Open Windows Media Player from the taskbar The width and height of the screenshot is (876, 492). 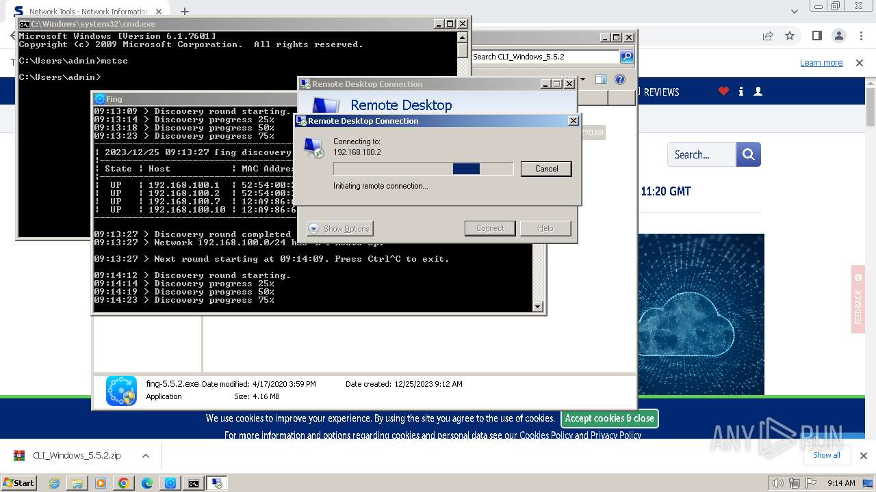click(101, 483)
